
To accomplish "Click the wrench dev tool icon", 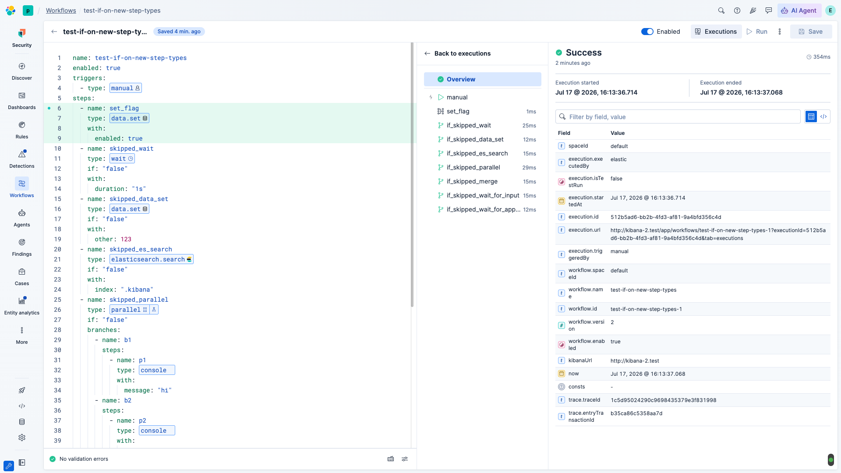I will click(x=9, y=466).
